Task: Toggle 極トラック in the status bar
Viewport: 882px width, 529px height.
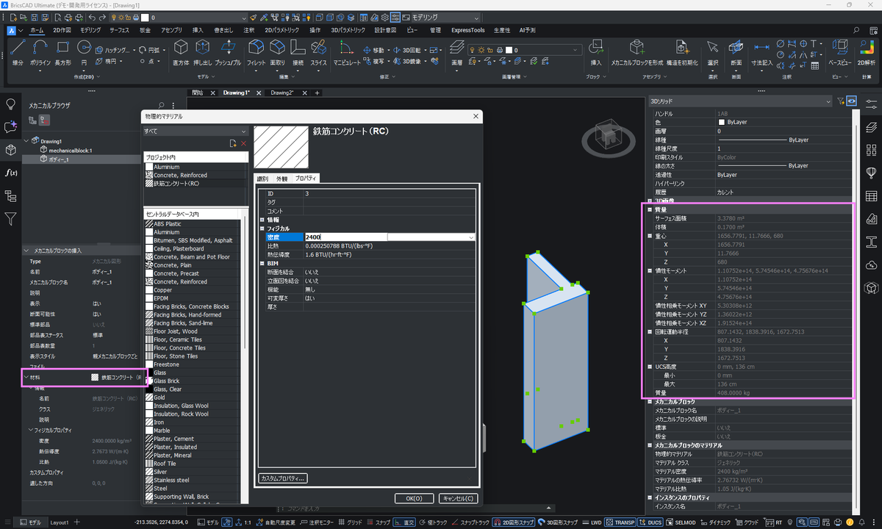Action: coord(434,522)
